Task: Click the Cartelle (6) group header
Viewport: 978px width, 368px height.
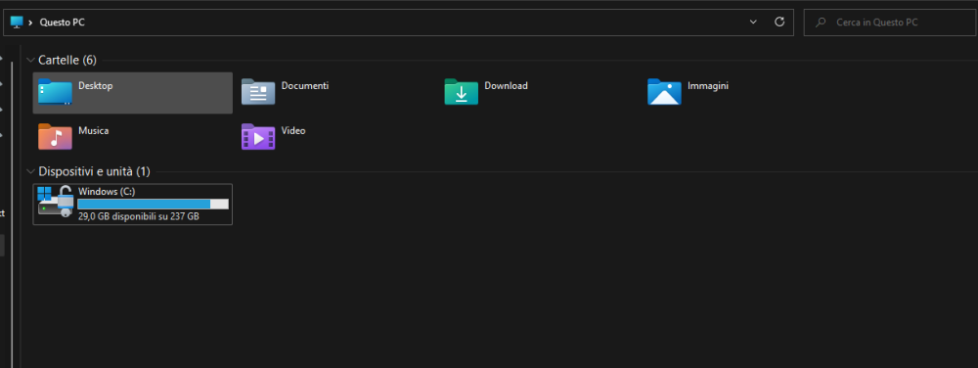Action: (x=67, y=60)
